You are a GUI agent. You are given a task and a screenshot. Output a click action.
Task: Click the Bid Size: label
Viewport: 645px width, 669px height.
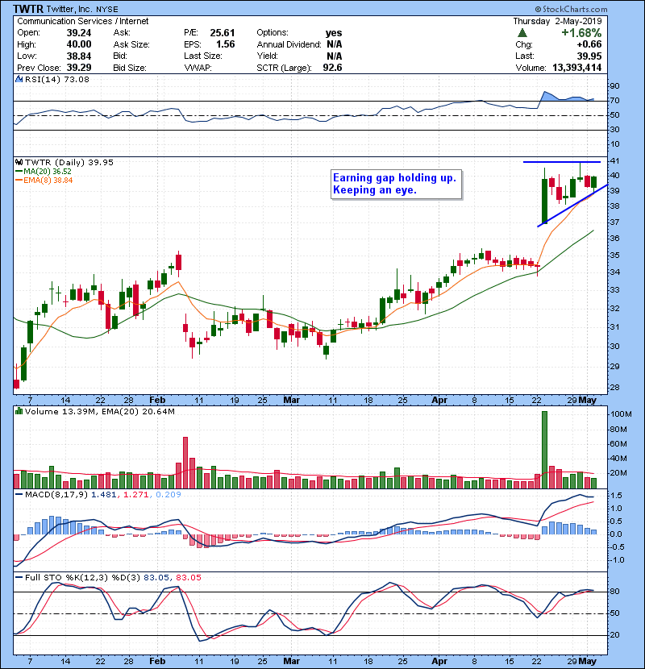[130, 68]
